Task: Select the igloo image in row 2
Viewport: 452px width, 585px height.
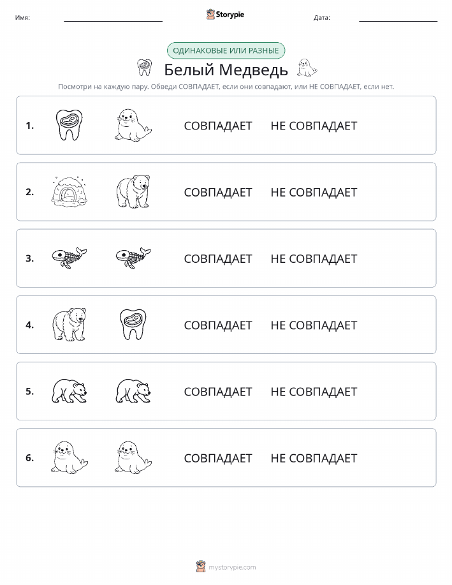Action: [x=69, y=191]
